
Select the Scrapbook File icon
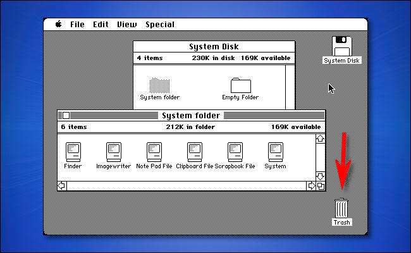[235, 152]
